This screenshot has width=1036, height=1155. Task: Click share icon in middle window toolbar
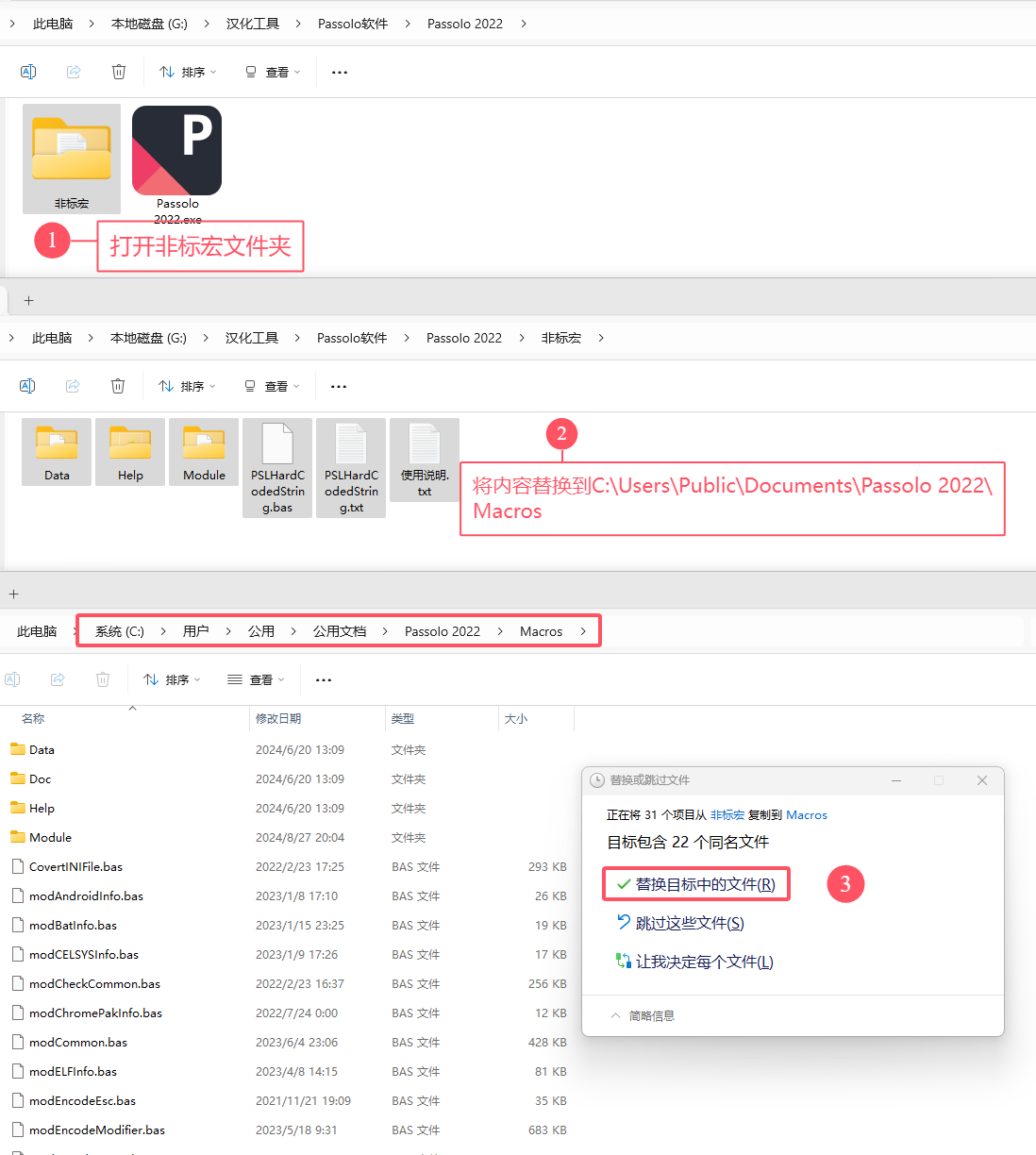(x=73, y=386)
